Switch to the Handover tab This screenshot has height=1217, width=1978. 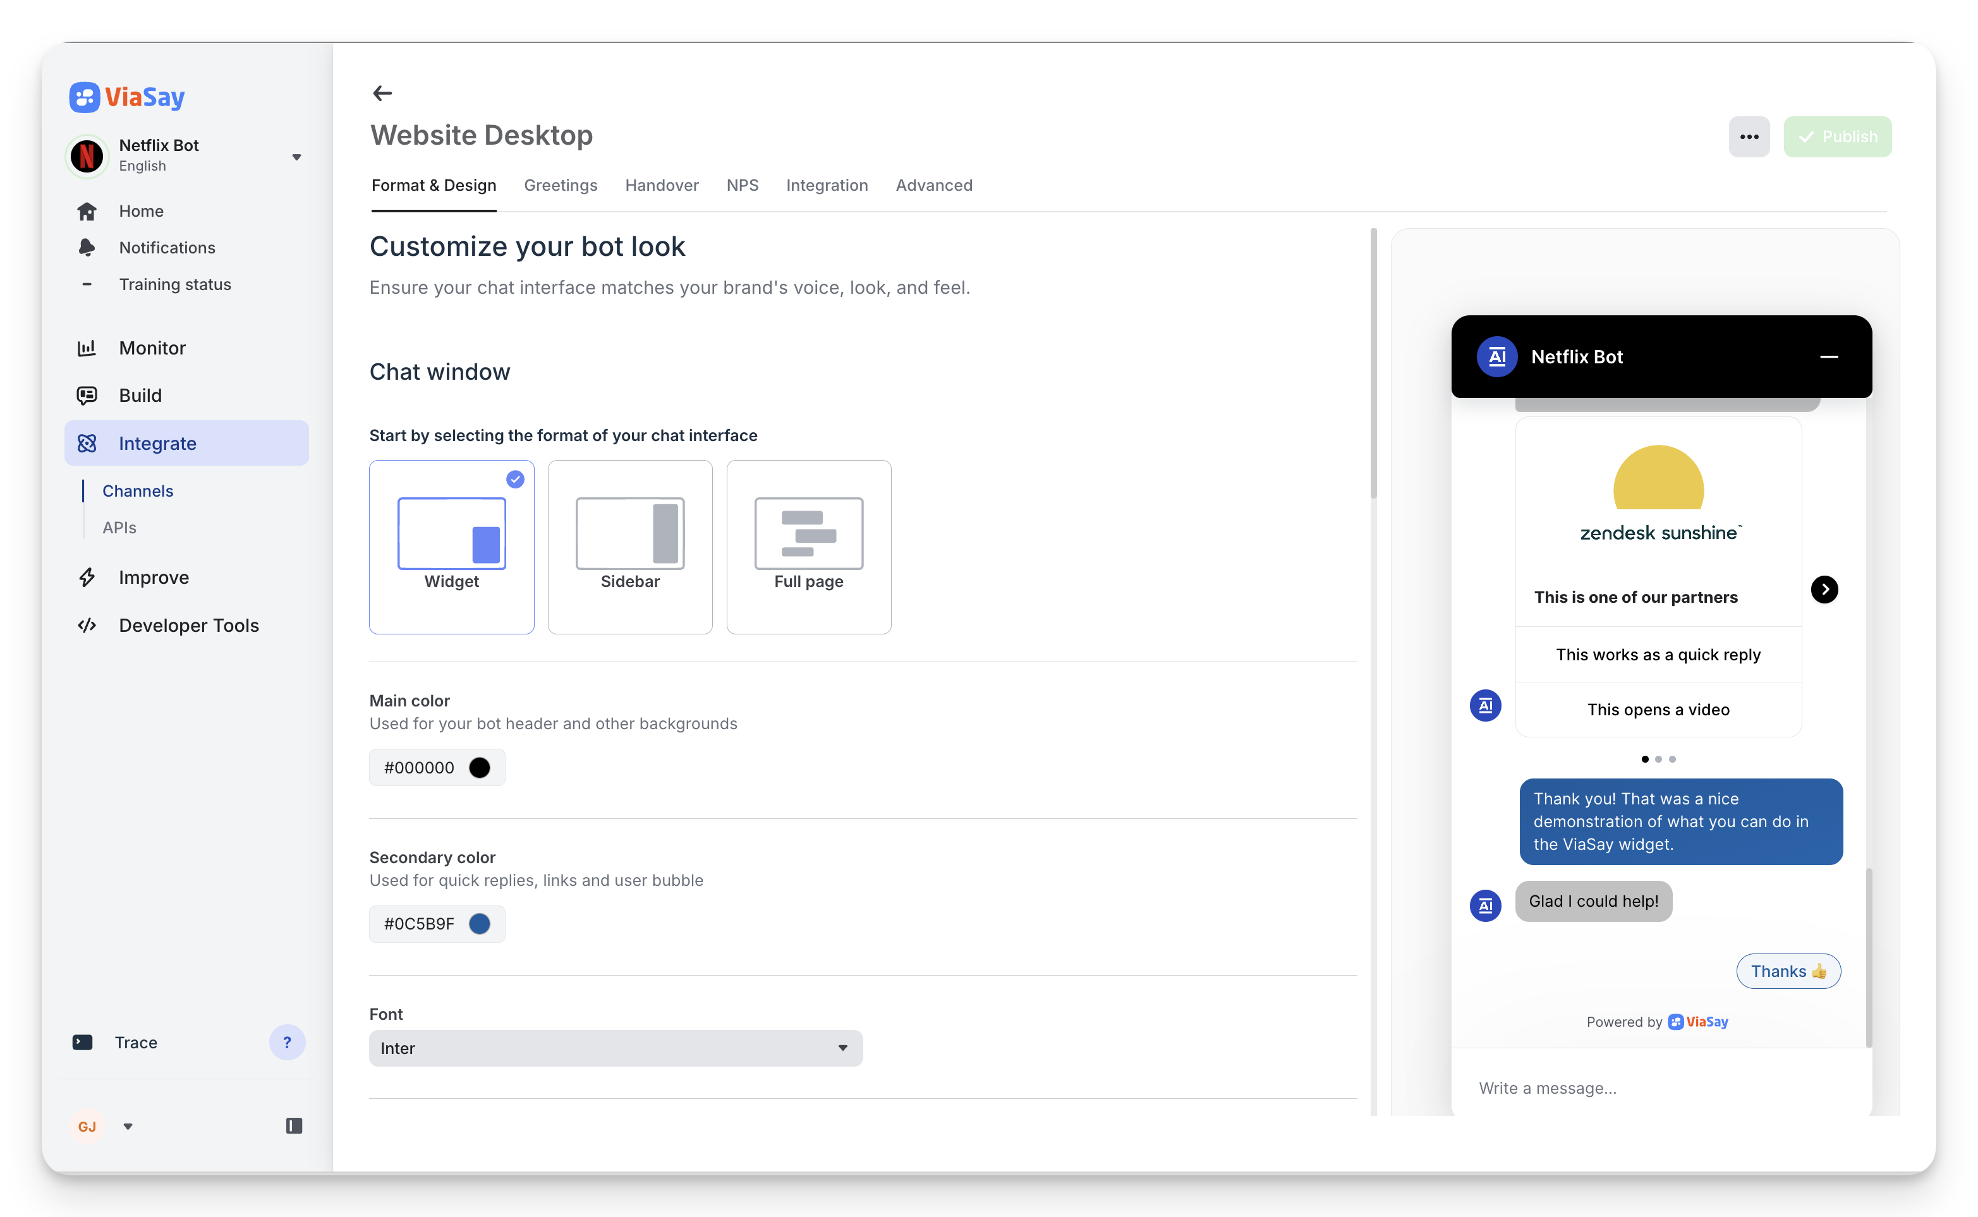(662, 185)
